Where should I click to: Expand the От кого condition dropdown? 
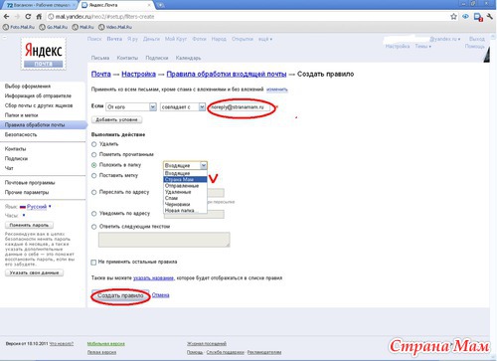click(131, 107)
